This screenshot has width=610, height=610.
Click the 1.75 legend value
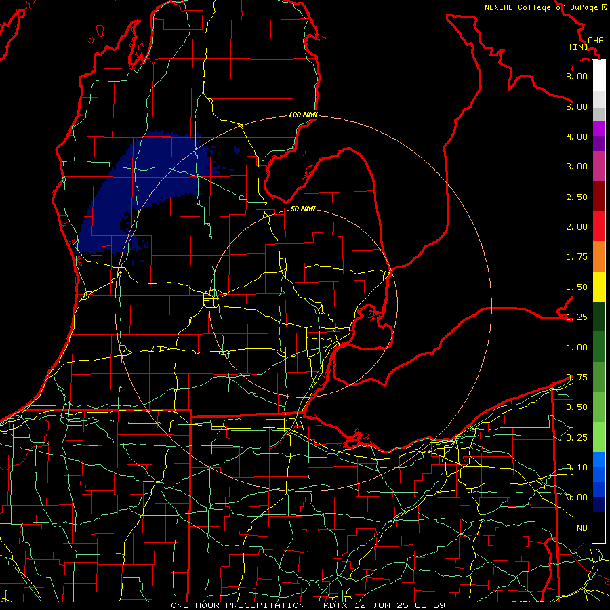tap(577, 257)
